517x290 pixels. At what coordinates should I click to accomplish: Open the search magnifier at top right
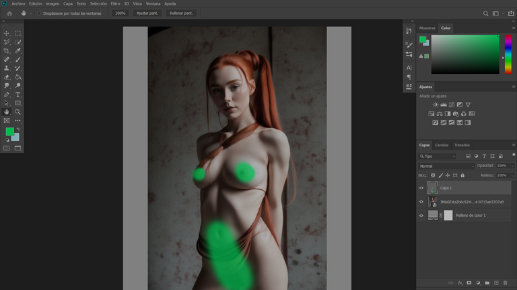point(485,13)
